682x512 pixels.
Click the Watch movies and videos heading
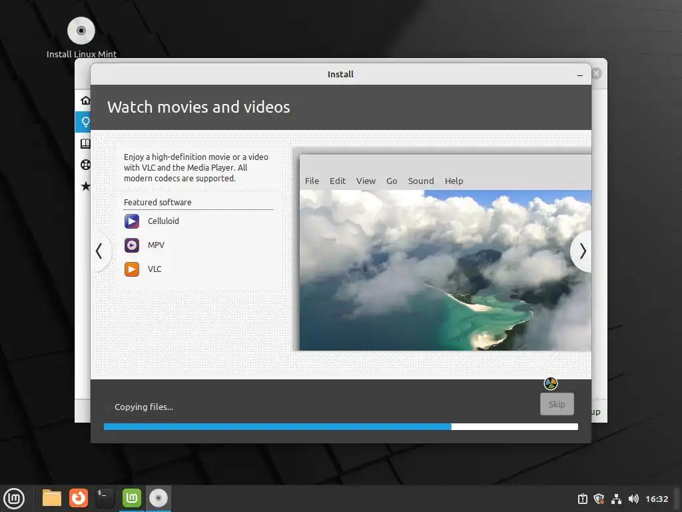(x=198, y=107)
